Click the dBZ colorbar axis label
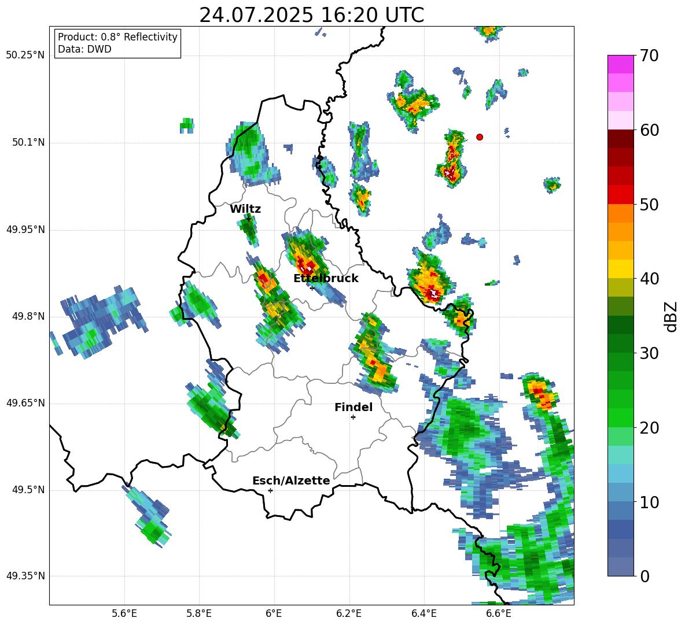Screen dimensions: 685x625 click(672, 316)
